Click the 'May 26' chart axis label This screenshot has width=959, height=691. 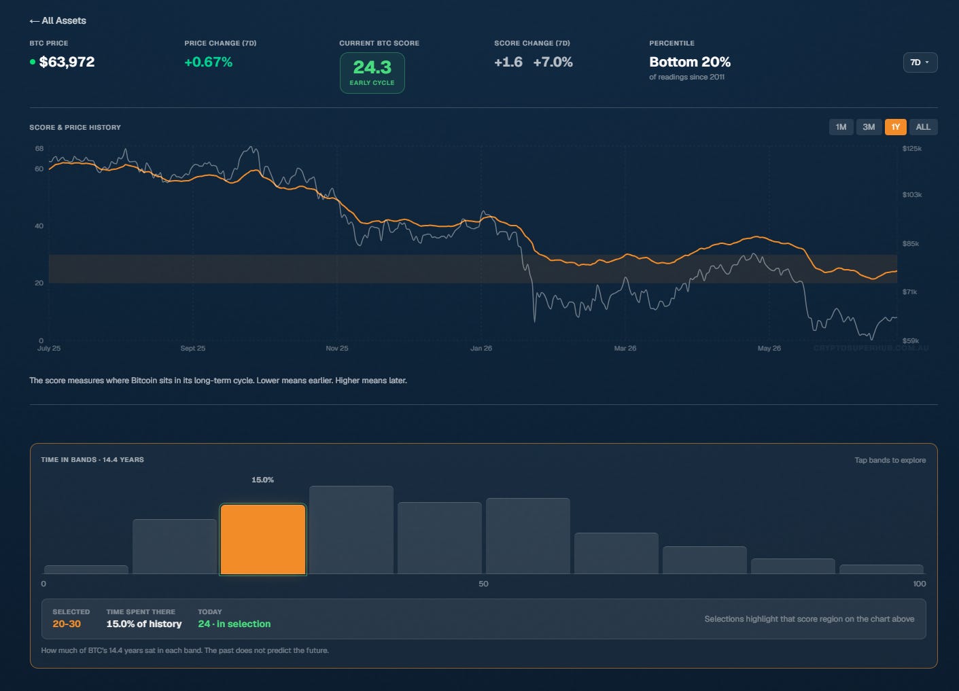[769, 348]
